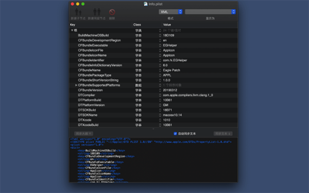Click the 新建同级节点 new sibling node icon

click(97, 12)
